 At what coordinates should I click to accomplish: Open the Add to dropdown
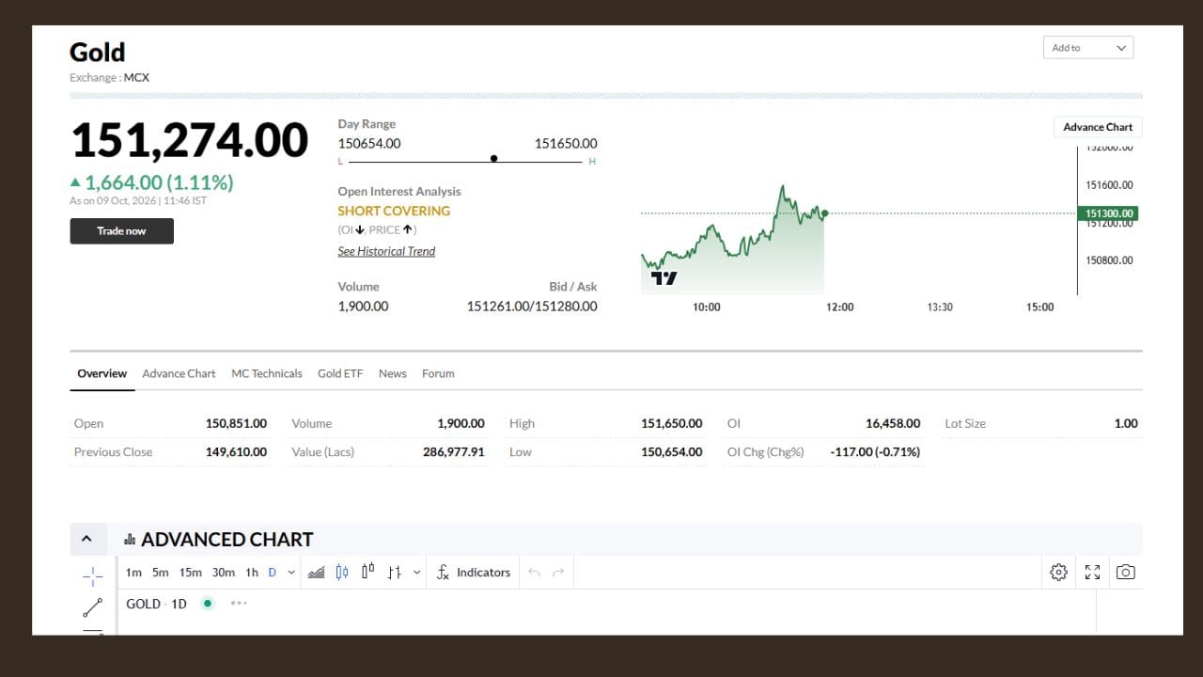click(1088, 48)
